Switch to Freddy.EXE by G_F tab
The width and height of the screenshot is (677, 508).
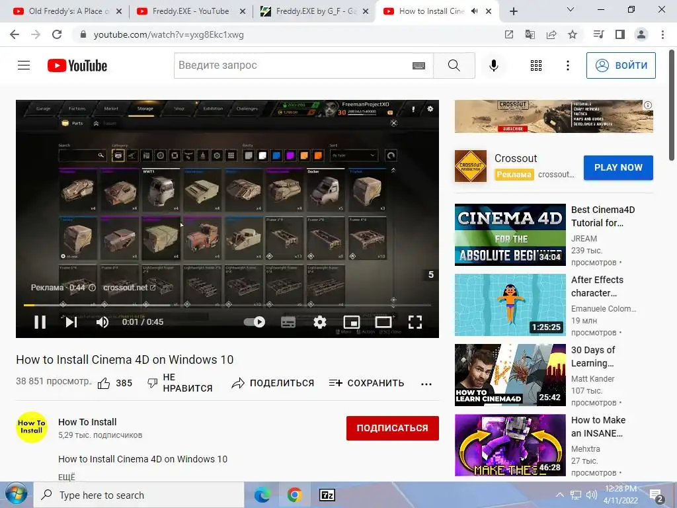[314, 11]
